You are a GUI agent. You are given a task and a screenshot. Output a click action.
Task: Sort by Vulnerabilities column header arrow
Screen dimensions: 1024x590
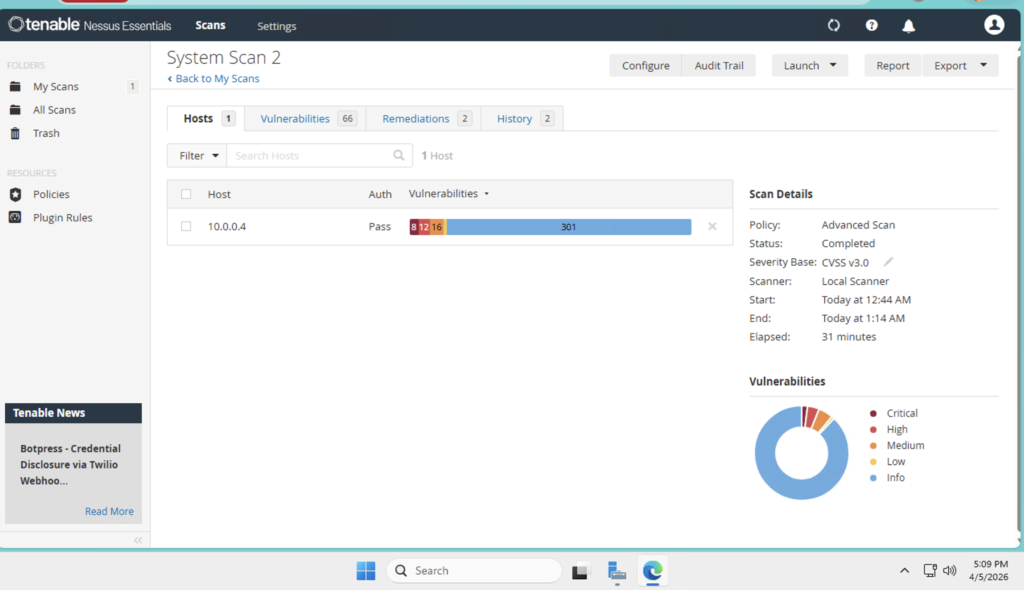coord(486,194)
